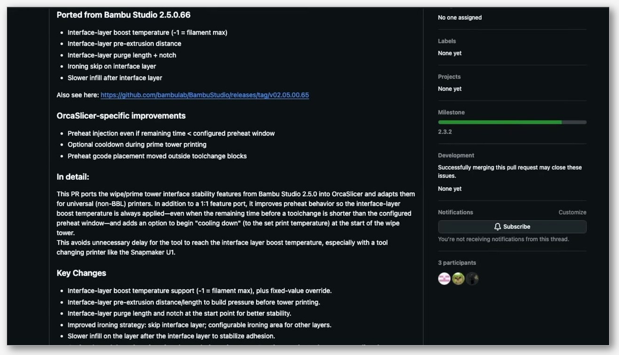
Task: Click the milestone progress bar
Action: 512,122
